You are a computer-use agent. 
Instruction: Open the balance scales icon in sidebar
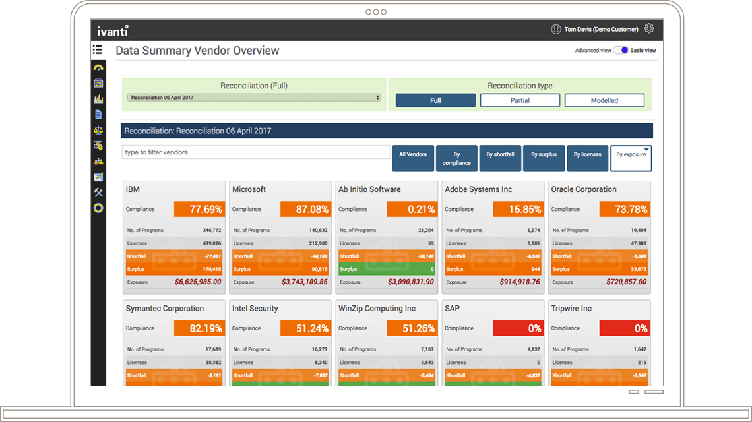point(98,130)
